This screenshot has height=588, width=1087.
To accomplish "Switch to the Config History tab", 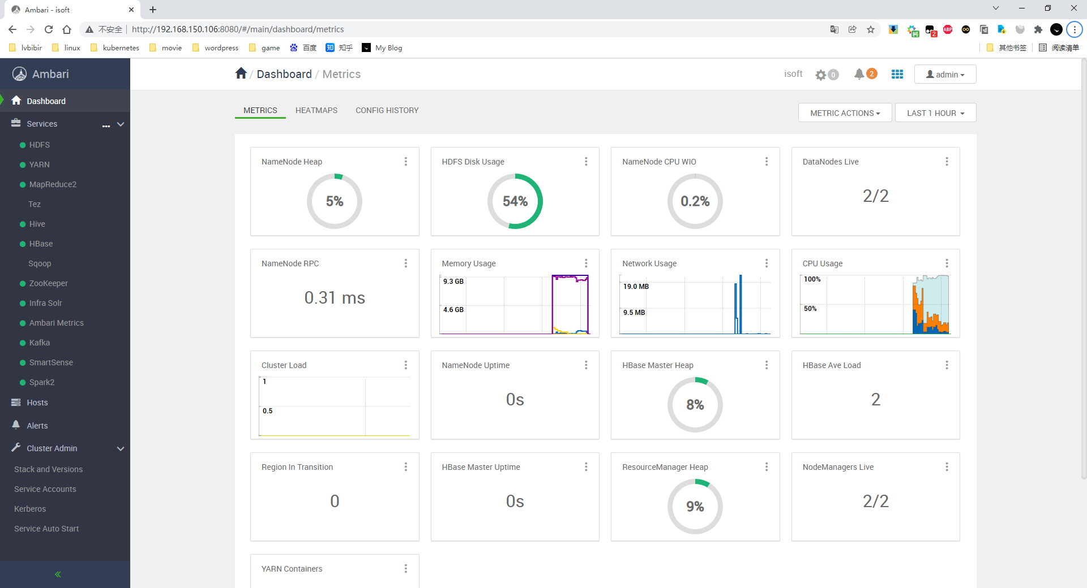I will point(387,110).
